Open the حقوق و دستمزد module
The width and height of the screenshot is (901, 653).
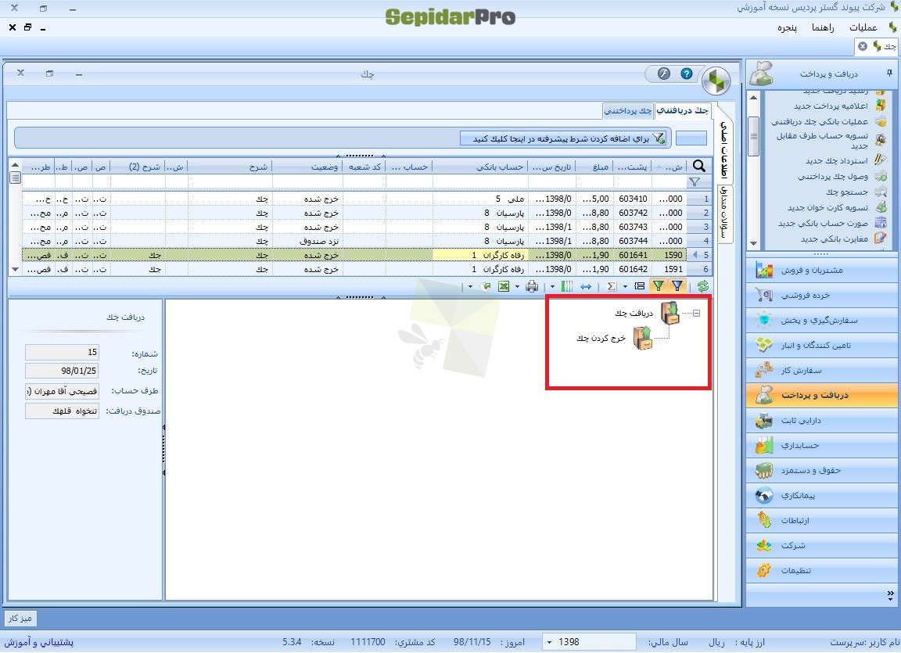pos(822,470)
